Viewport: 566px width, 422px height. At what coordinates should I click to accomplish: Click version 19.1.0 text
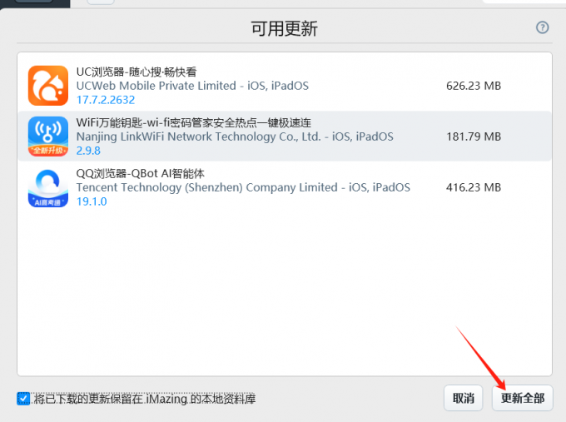[x=92, y=201]
